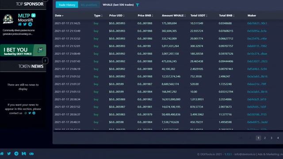Click the badge icon next to MLTP
Viewport: 283px width, 159px height.
click(x=34, y=15)
